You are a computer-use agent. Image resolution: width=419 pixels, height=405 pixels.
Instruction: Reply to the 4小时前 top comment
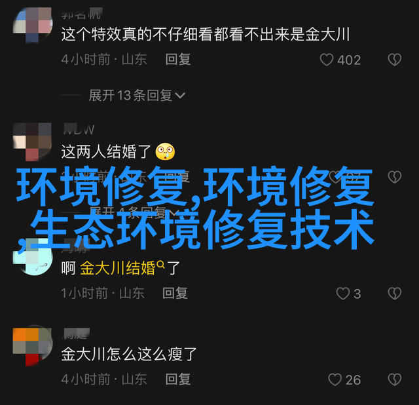tap(178, 59)
